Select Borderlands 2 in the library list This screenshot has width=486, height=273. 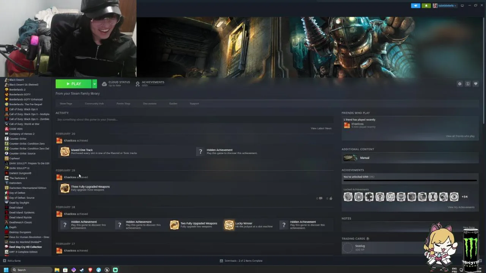click(17, 89)
